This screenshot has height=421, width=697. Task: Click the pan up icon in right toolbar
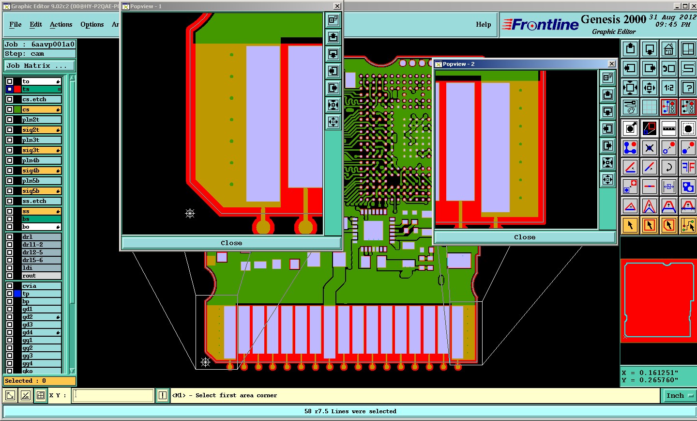(630, 49)
